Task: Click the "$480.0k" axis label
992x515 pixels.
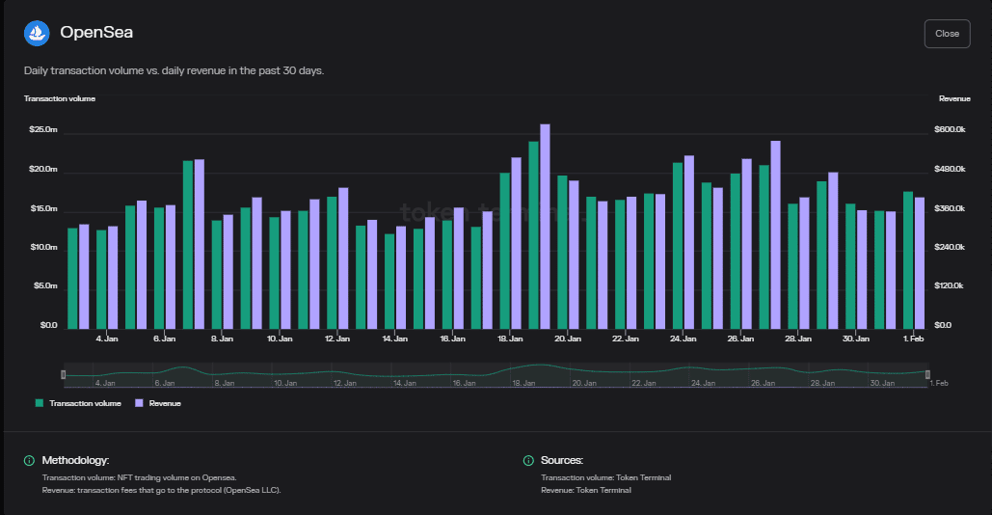Action: pos(950,170)
